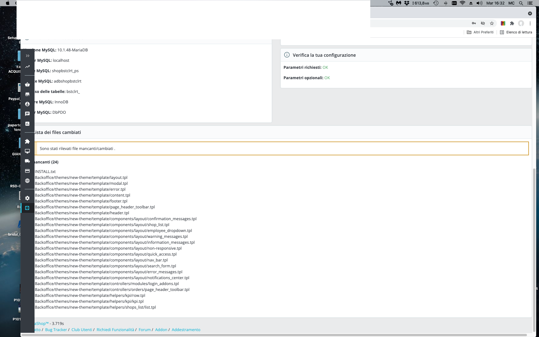Click the Forum footer link
Screen dimensions: 539x337
coord(145,330)
